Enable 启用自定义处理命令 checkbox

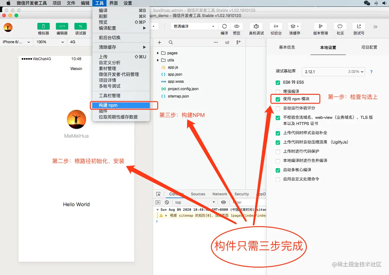coord(278,179)
